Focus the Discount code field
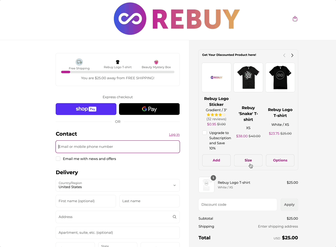Viewport: 336px width, 247px height. (237, 205)
